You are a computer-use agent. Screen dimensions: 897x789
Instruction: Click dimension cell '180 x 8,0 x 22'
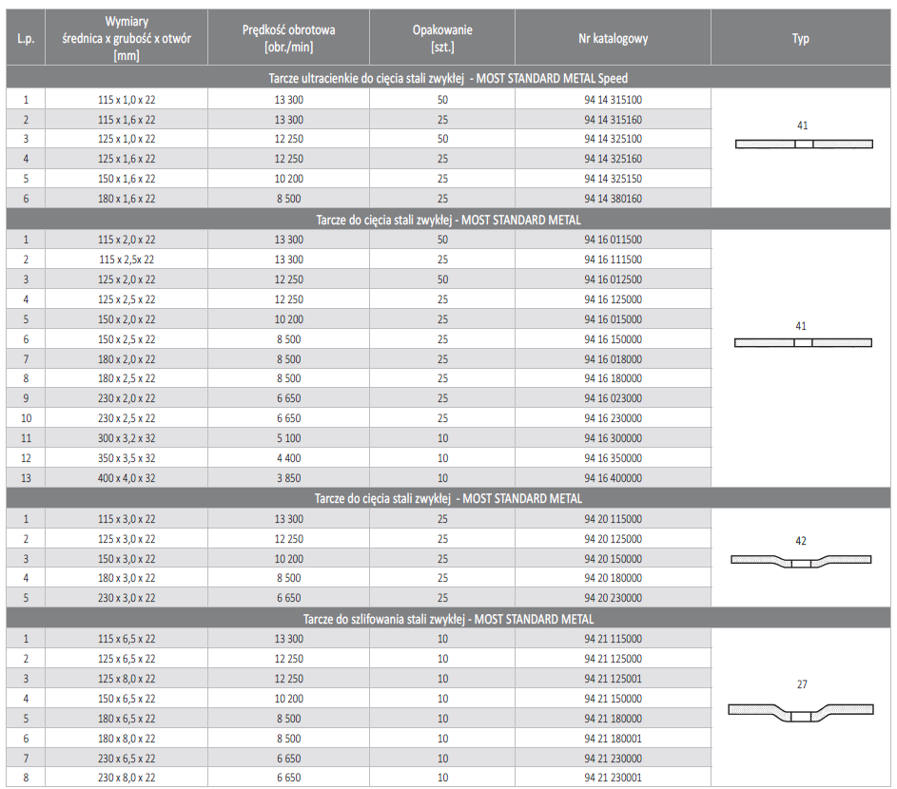[x=127, y=738]
